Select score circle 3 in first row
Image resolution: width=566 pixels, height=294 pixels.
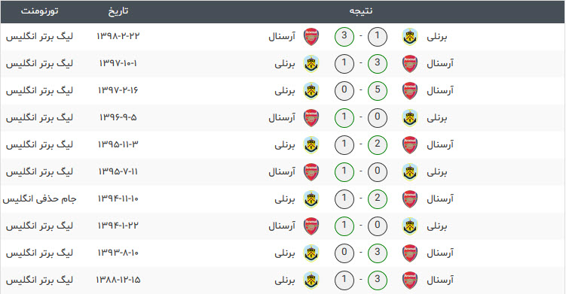(344, 36)
